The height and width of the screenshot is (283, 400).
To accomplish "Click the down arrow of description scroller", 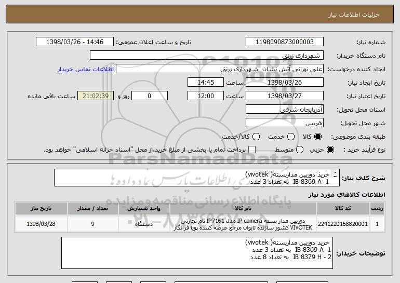I will pos(335,176).
